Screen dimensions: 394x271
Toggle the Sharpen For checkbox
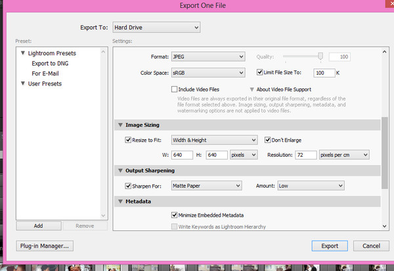coord(128,186)
